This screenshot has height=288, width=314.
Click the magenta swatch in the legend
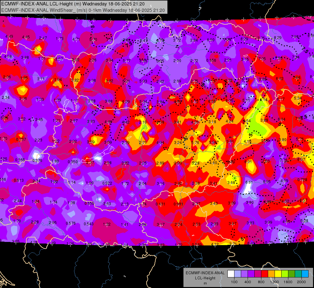coord(258,274)
